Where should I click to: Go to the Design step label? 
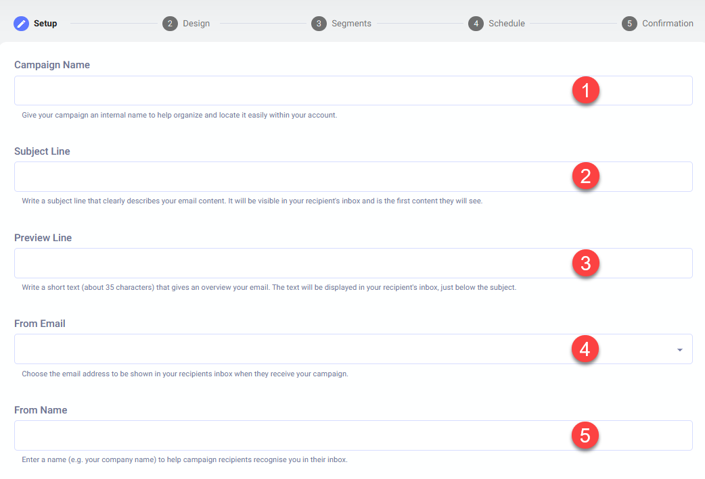[196, 24]
